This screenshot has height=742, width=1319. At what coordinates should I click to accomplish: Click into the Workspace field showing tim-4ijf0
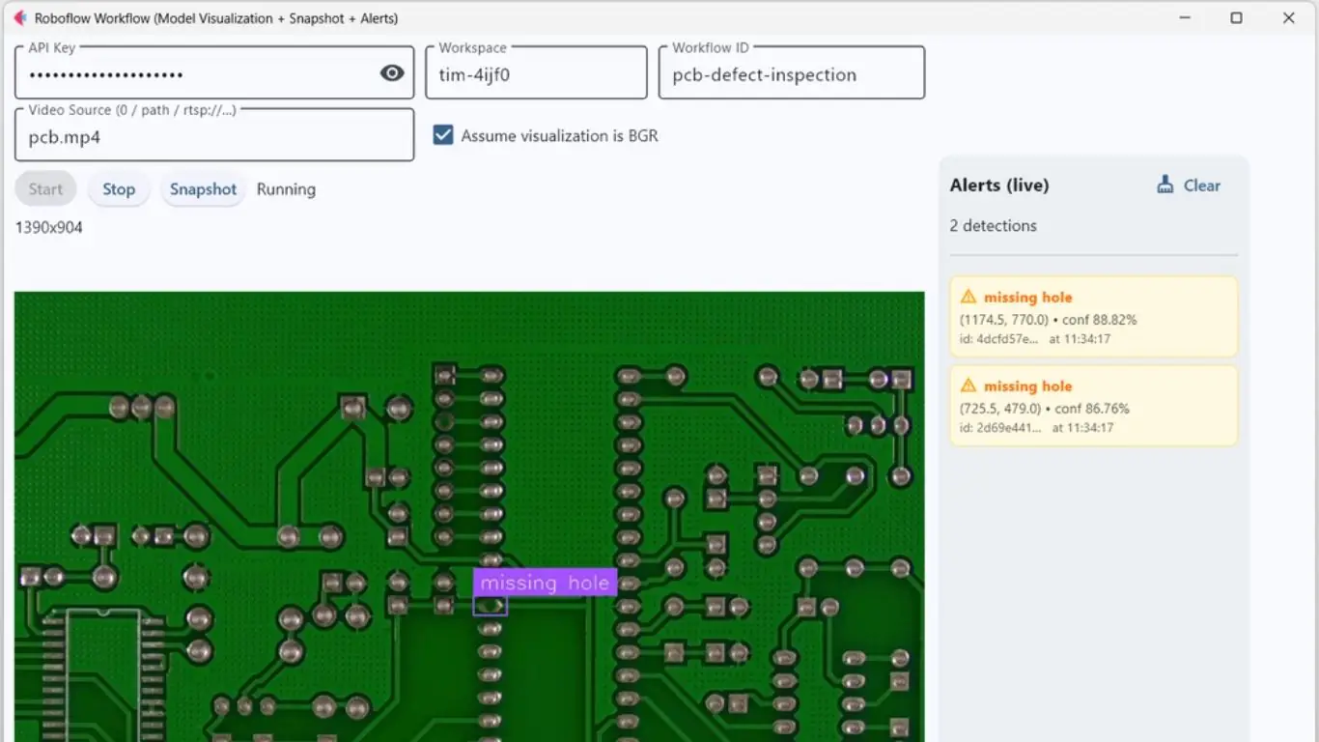(x=536, y=74)
